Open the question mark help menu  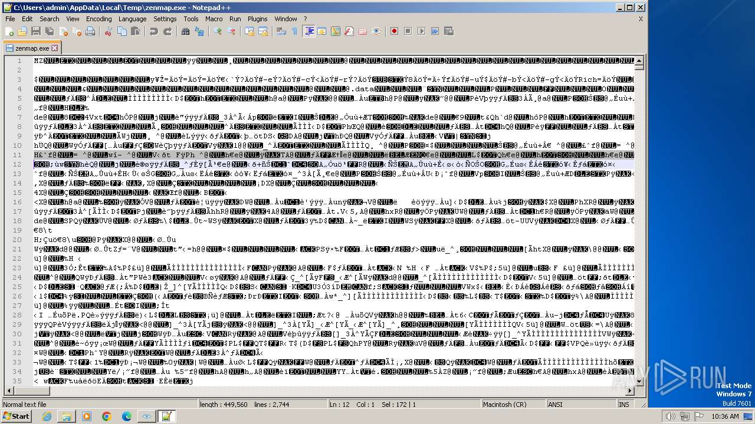pos(305,19)
